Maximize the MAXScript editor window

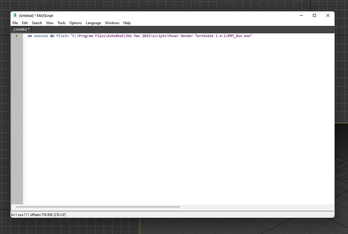click(x=314, y=16)
